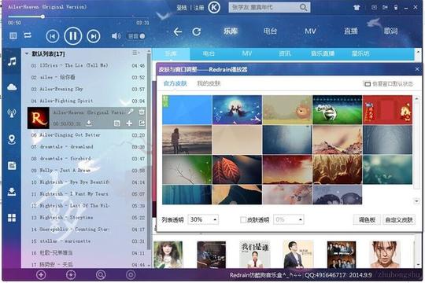The height and width of the screenshot is (283, 425).
Task: Choose the woman on beach skin
Action: 187,139
